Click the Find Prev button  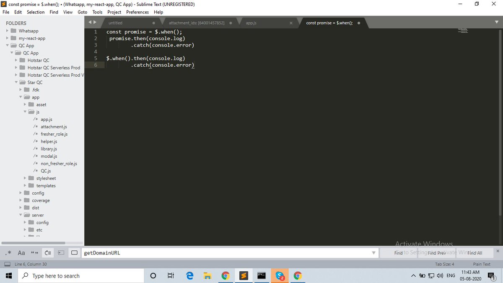point(436,253)
